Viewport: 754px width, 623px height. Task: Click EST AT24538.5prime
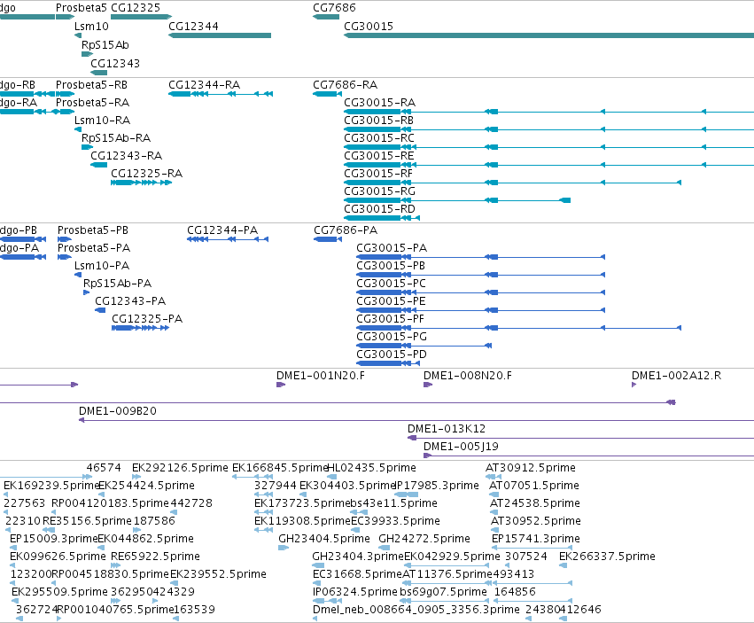pos(494,512)
